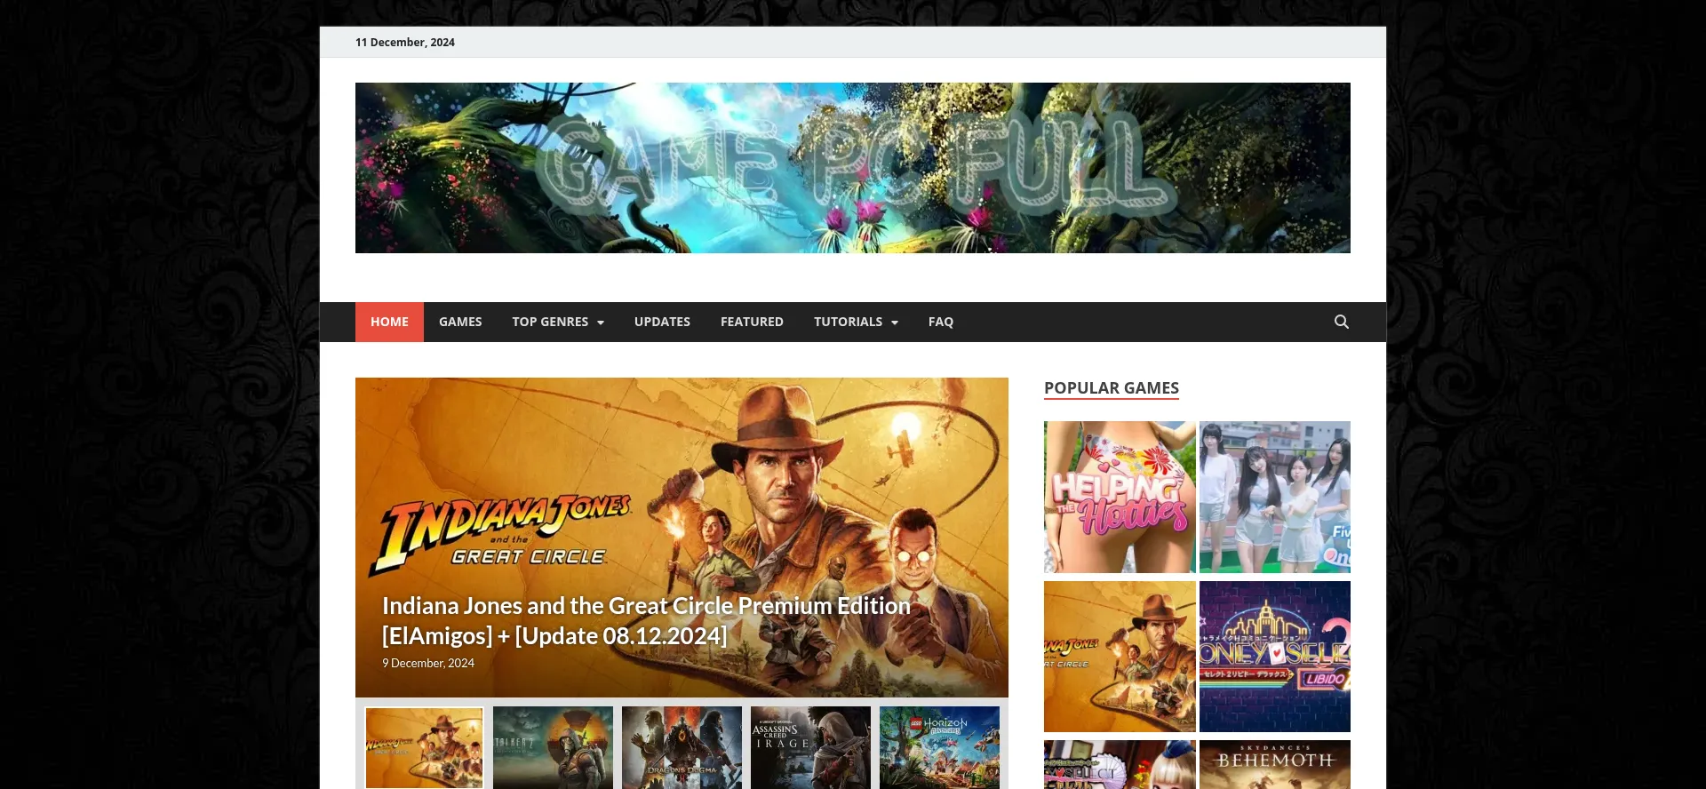Viewport: 1706px width, 789px height.
Task: Click the Game PC Full banner logo
Action: pyautogui.click(x=852, y=168)
